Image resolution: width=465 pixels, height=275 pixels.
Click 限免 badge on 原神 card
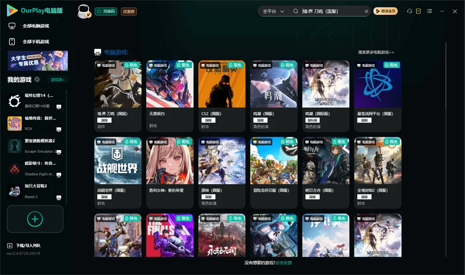point(235,142)
